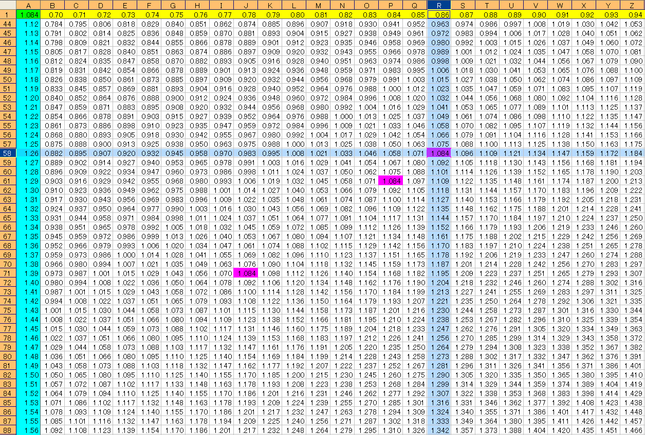
Task: Select row 66 header
Action: click(8, 227)
